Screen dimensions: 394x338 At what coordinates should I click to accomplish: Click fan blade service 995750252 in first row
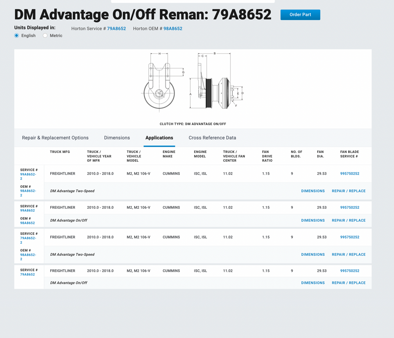coord(350,174)
